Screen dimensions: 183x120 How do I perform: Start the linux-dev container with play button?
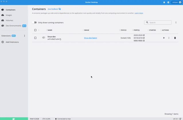(164, 38)
